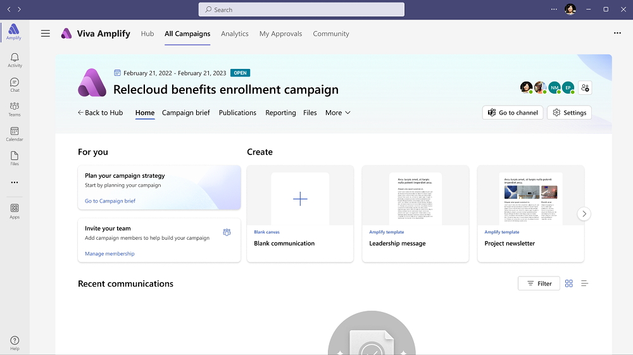Expand the More dropdown in campaign tabs
This screenshot has width=633, height=355.
[337, 113]
